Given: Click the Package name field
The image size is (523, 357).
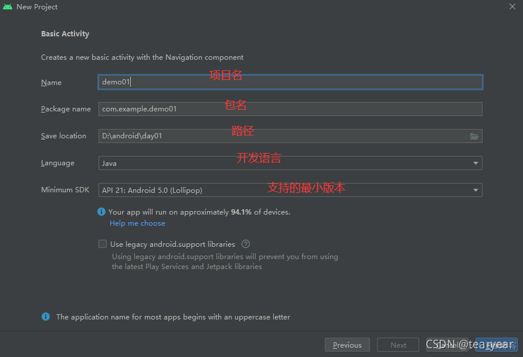Looking at the screenshot, I should pyautogui.click(x=290, y=109).
